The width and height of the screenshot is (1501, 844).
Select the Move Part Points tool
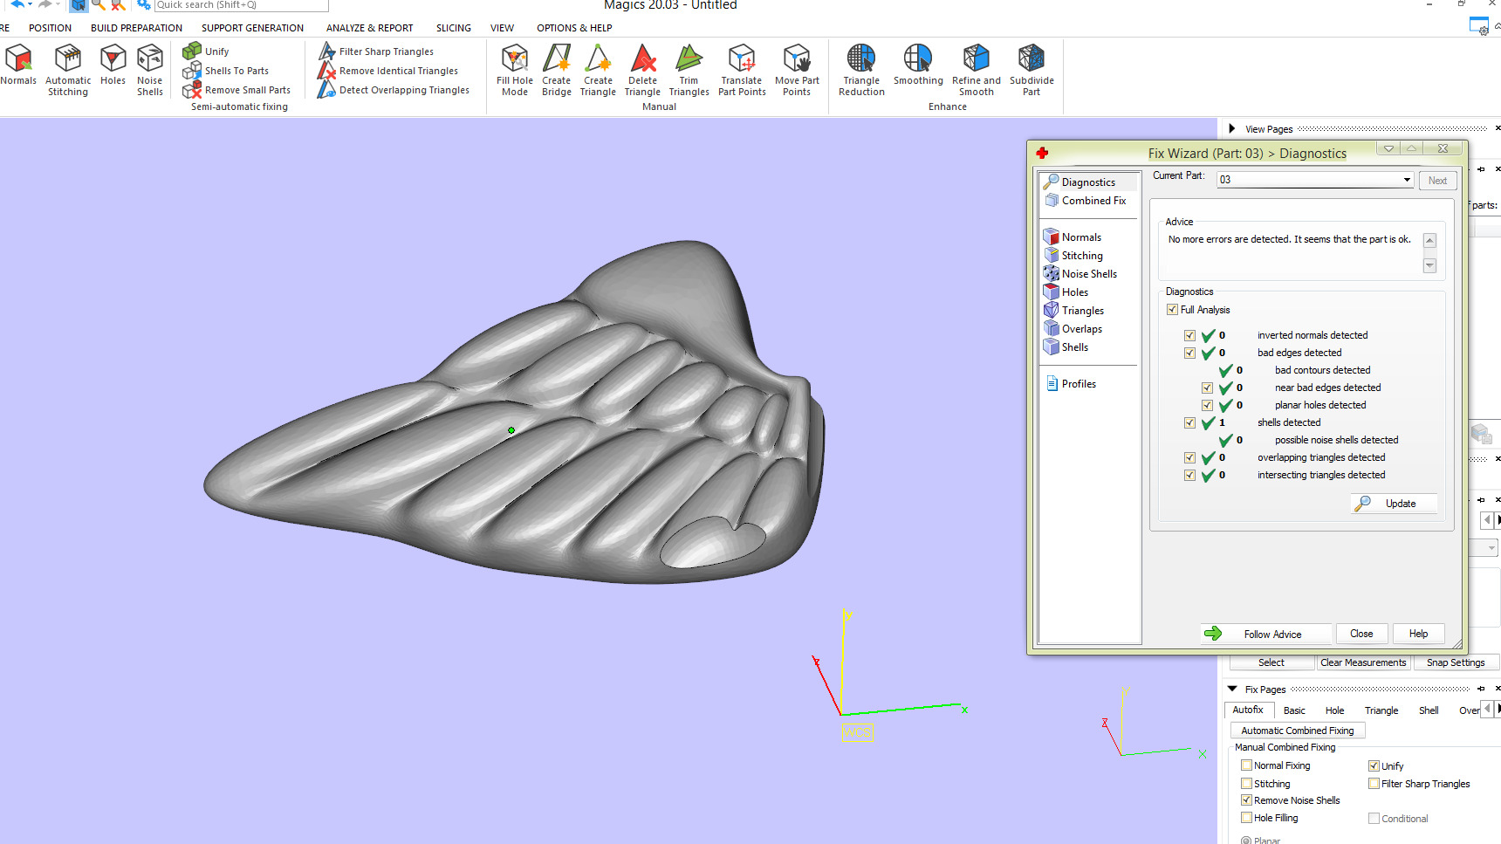[797, 70]
